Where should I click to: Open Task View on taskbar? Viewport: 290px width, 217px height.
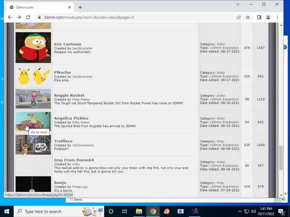click(x=125, y=211)
